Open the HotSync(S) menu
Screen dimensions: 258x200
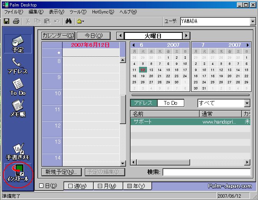pyautogui.click(x=103, y=12)
